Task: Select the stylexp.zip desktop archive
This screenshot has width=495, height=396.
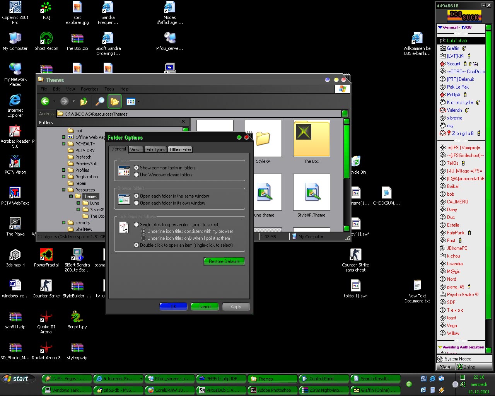Action: (77, 350)
